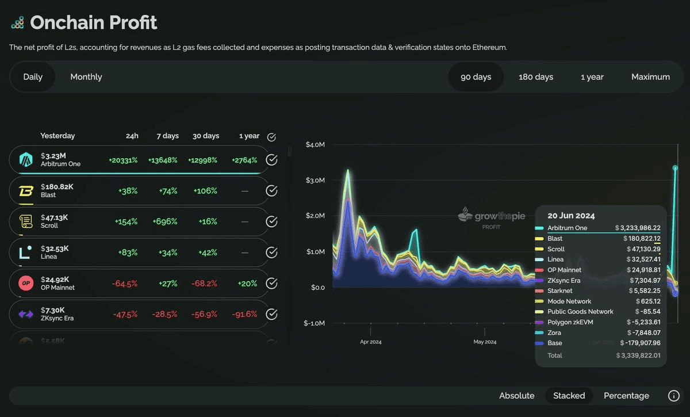Switch chart scale to Percentage
690x417 pixels.
[x=626, y=396]
